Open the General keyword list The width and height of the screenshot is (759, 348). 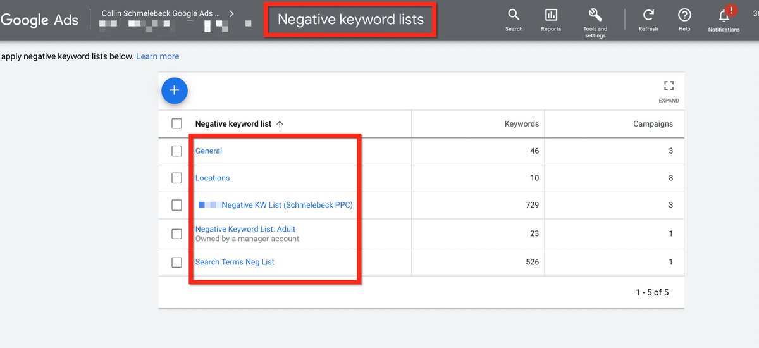point(209,151)
